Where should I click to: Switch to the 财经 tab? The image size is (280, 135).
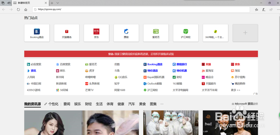click(88, 104)
